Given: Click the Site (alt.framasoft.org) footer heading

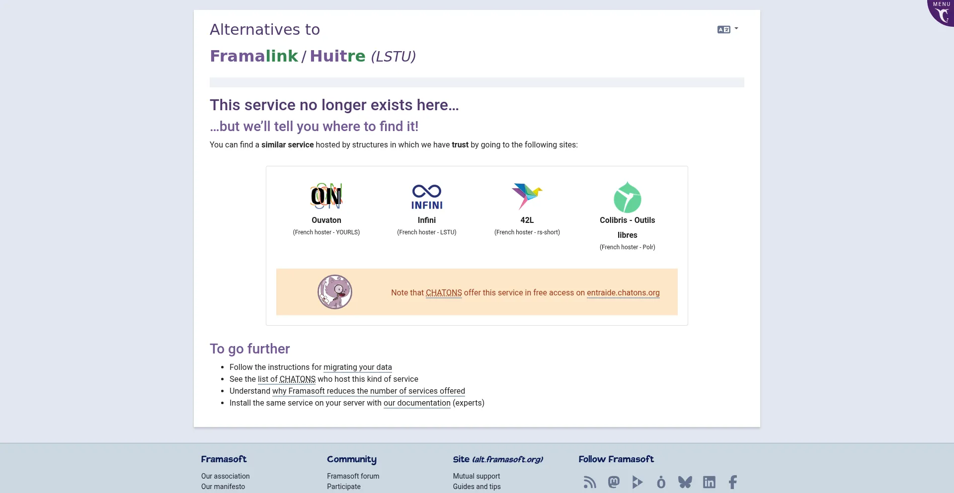Looking at the screenshot, I should pyautogui.click(x=498, y=459).
